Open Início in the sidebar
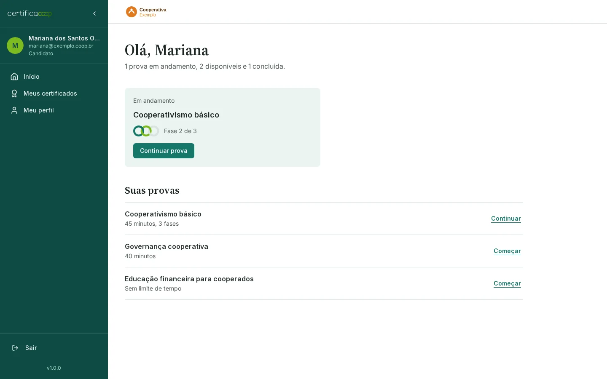Image resolution: width=607 pixels, height=379 pixels. pyautogui.click(x=54, y=77)
